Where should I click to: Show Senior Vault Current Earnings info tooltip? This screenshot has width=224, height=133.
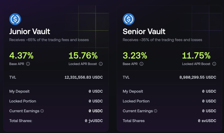coord(155,111)
